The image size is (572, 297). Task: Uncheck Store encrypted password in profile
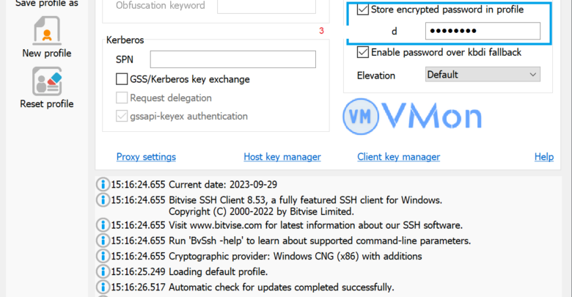(362, 10)
